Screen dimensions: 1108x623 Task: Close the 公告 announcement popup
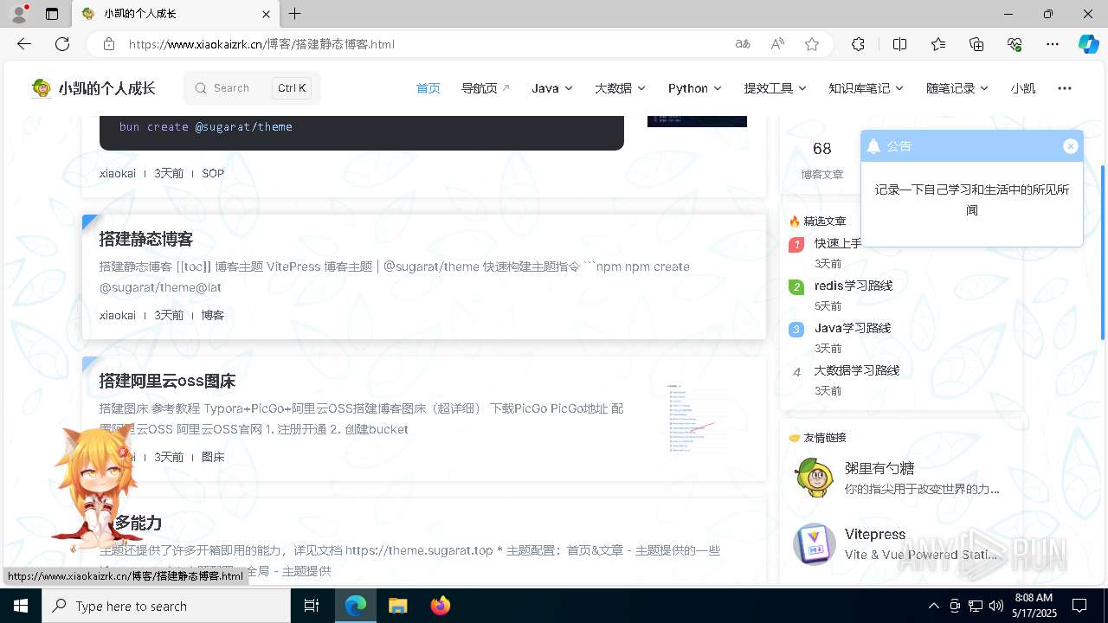pyautogui.click(x=1071, y=146)
